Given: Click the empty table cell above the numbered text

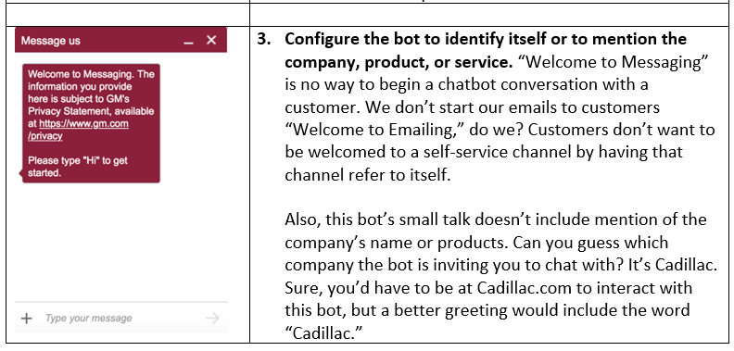Looking at the screenshot, I should coord(488,15).
